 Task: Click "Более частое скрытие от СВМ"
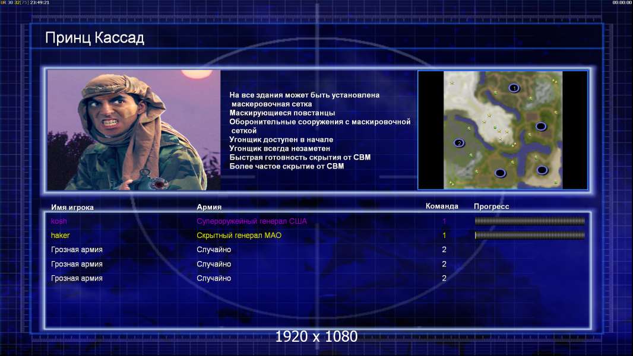tap(287, 166)
